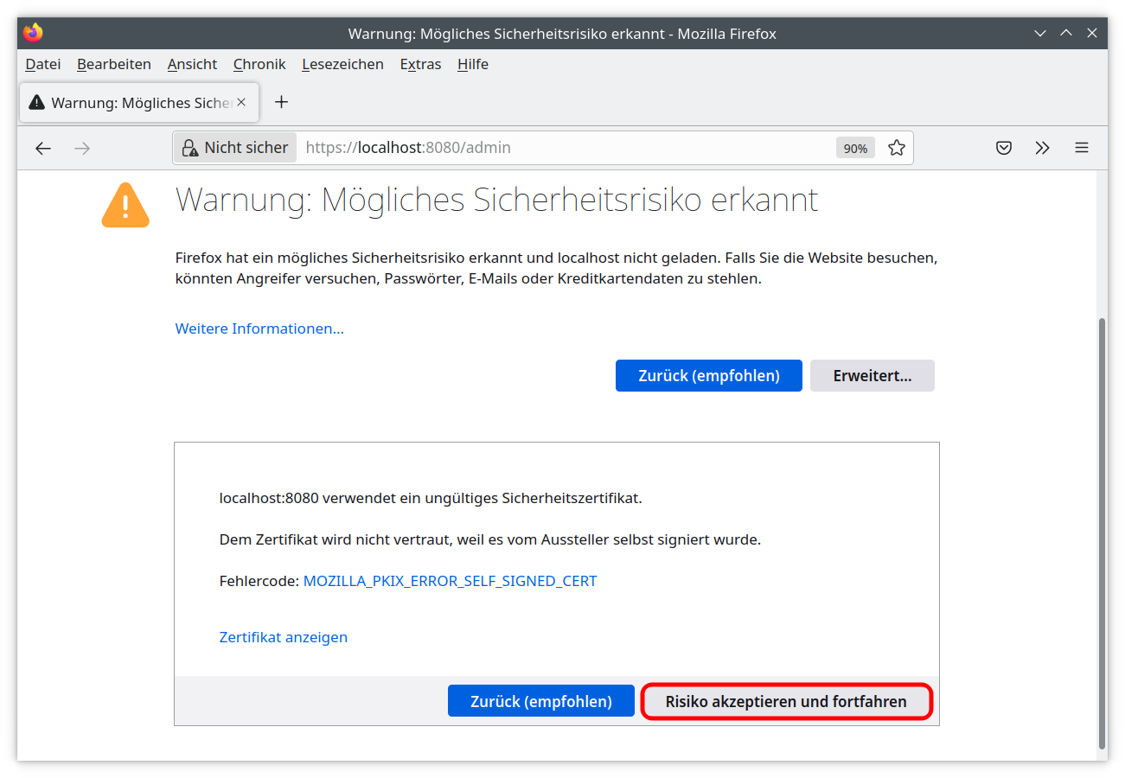Open the Weitere Informationen link
The height and width of the screenshot is (778, 1125).
coord(259,328)
